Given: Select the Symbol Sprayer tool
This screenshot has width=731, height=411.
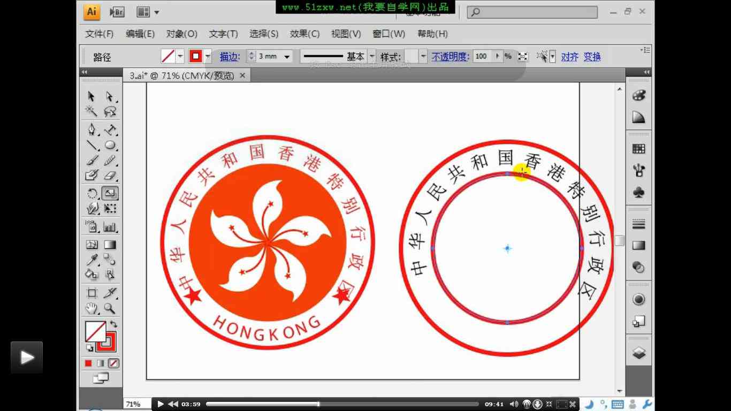Looking at the screenshot, I should (x=92, y=227).
